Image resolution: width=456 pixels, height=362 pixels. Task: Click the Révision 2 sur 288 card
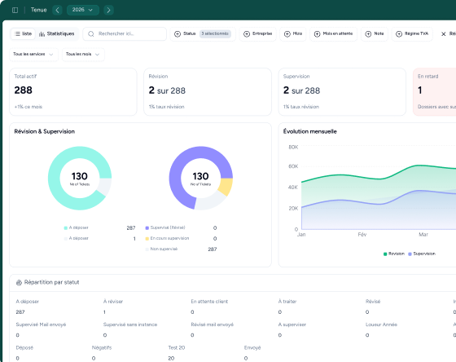[208, 92]
